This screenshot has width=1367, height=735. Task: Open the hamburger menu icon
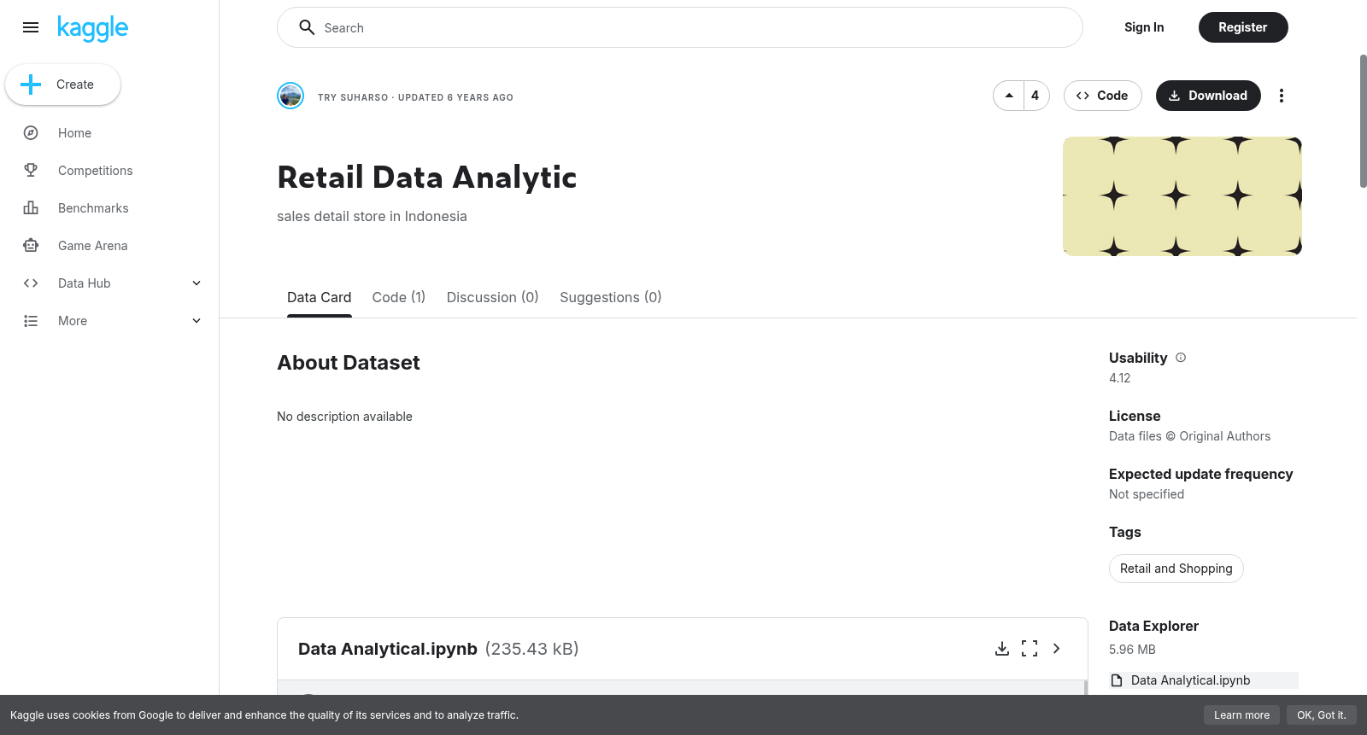(x=31, y=27)
